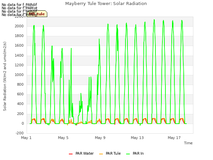The image size is (213, 160).
Task: Click the -200 y-axis tick label
Action: click(20, 133)
